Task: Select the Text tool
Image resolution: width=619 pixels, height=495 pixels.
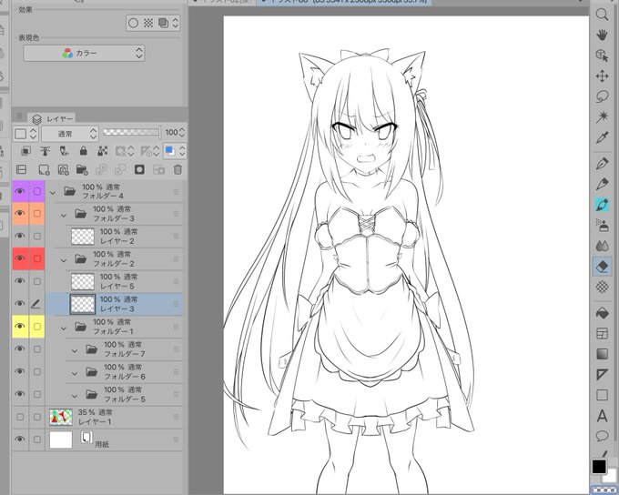Action: coord(602,416)
